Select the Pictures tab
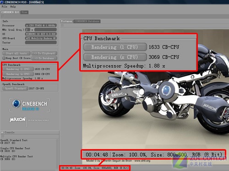This screenshot has width=229, height=171. tap(66, 21)
